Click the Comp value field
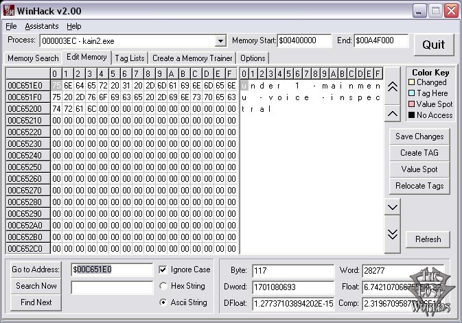This screenshot has height=323, width=462. [403, 304]
